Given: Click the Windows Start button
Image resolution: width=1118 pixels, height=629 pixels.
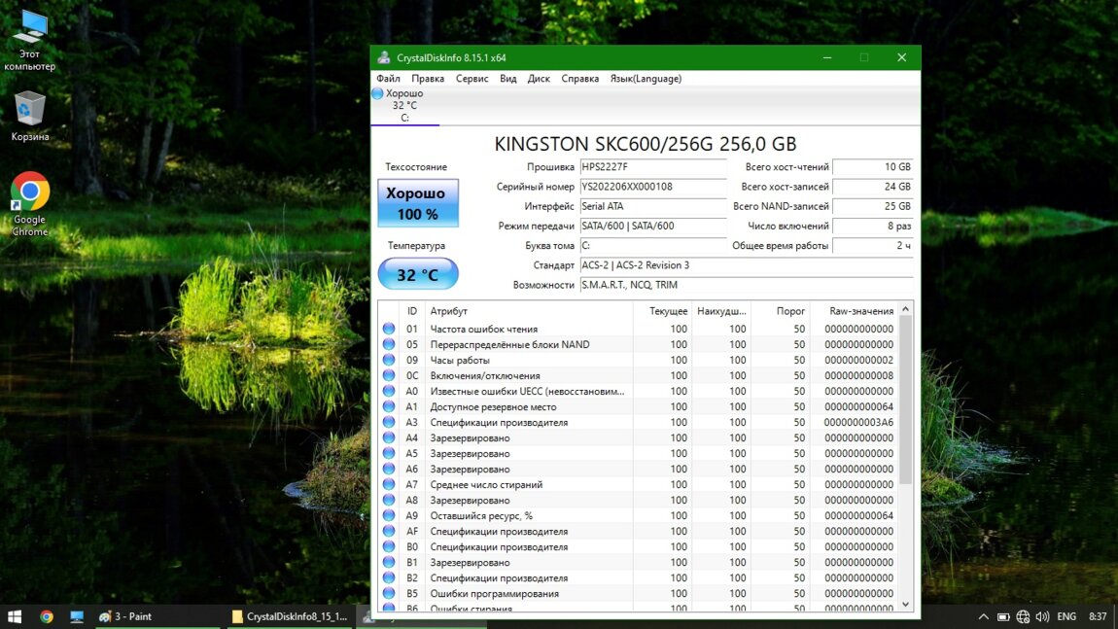Looking at the screenshot, I should pyautogui.click(x=15, y=616).
